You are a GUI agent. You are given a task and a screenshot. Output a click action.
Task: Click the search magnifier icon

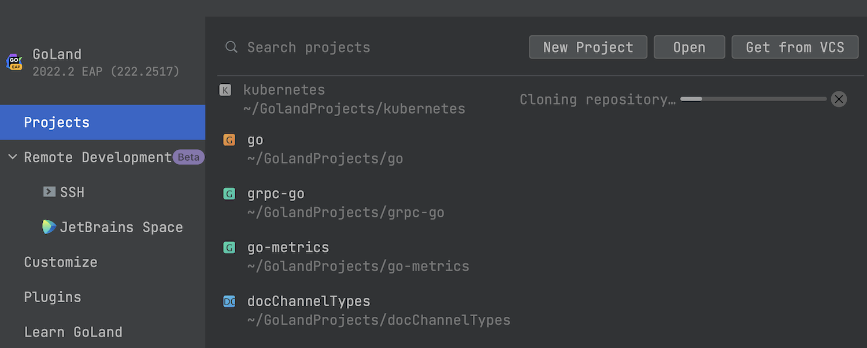[231, 47]
